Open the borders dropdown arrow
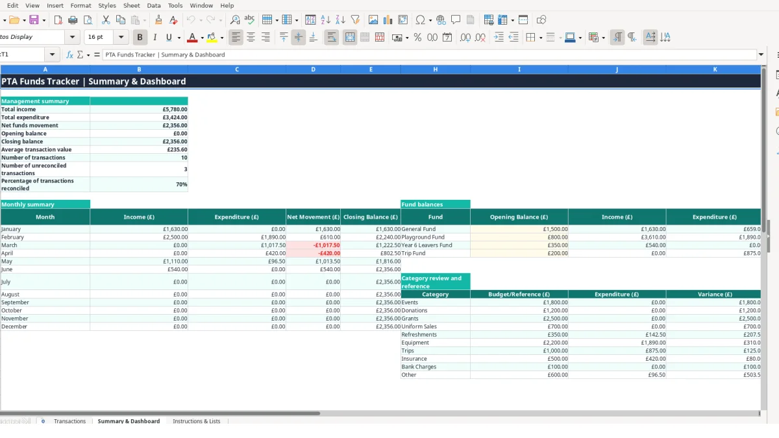 (x=541, y=38)
